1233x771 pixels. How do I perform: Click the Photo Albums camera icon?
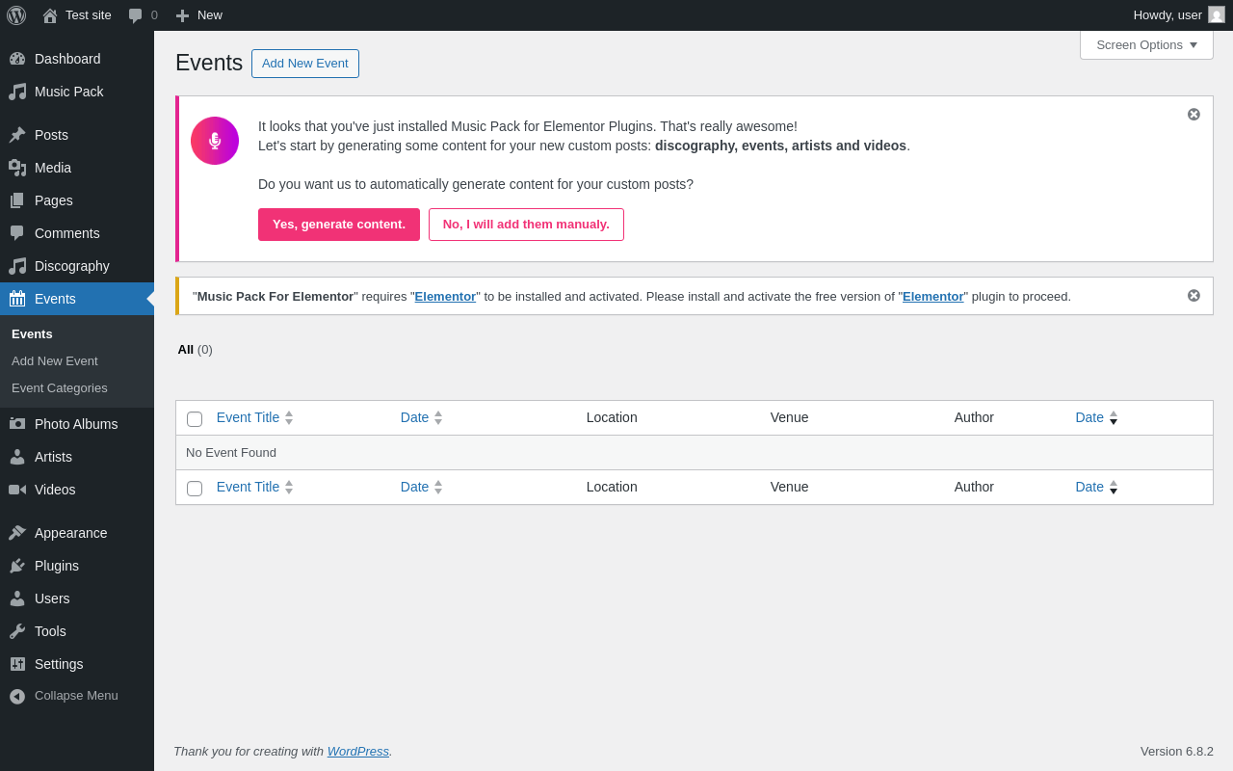17,424
